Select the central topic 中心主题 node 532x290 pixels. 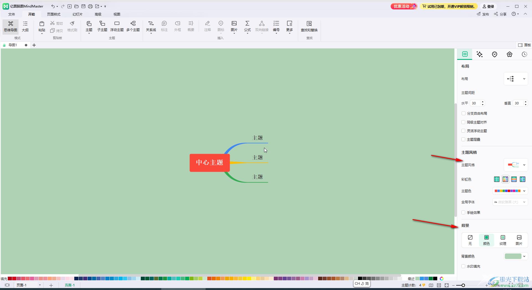tap(210, 163)
